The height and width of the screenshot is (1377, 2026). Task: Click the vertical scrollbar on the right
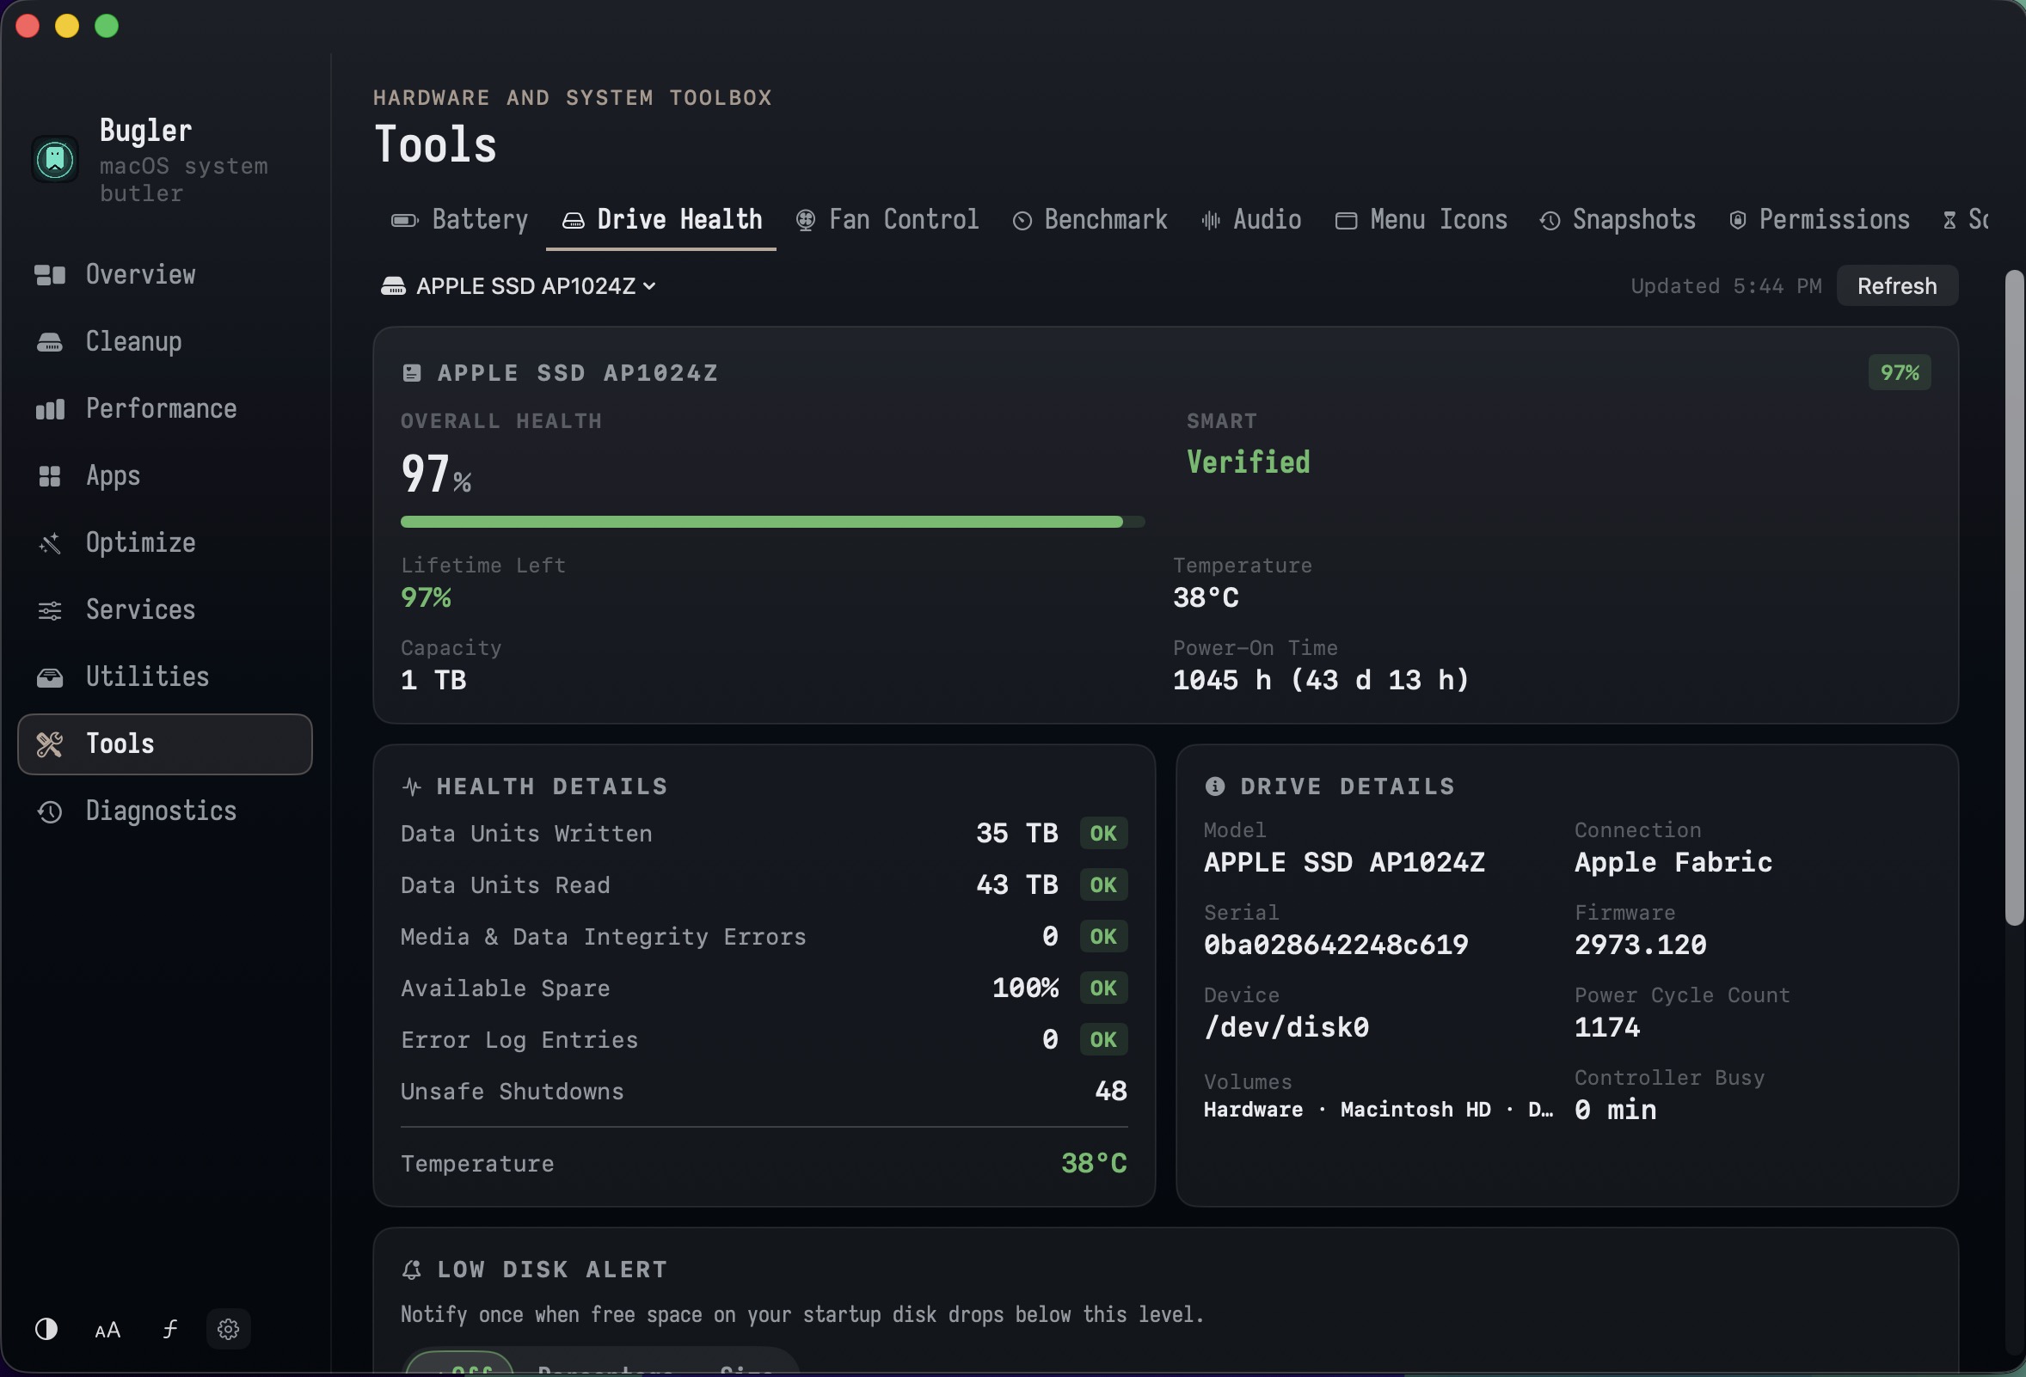coord(2014,598)
